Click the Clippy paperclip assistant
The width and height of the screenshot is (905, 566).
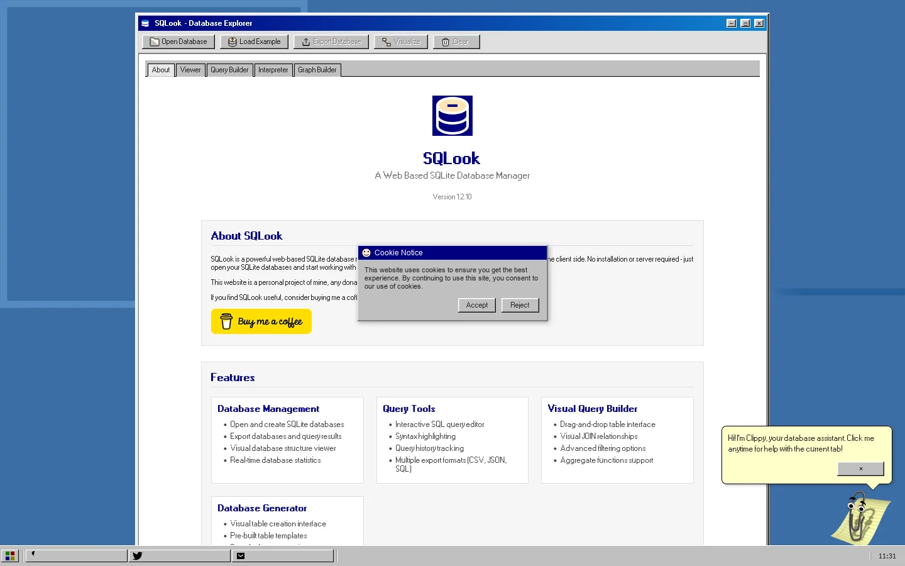coord(860,518)
